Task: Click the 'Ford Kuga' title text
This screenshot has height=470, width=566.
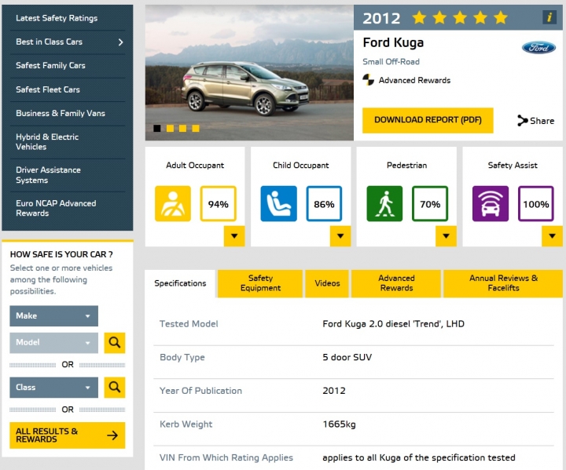Action: (x=393, y=42)
